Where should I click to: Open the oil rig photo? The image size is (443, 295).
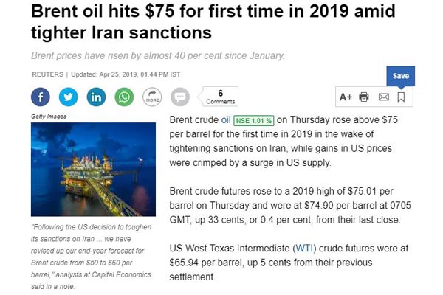[93, 170]
